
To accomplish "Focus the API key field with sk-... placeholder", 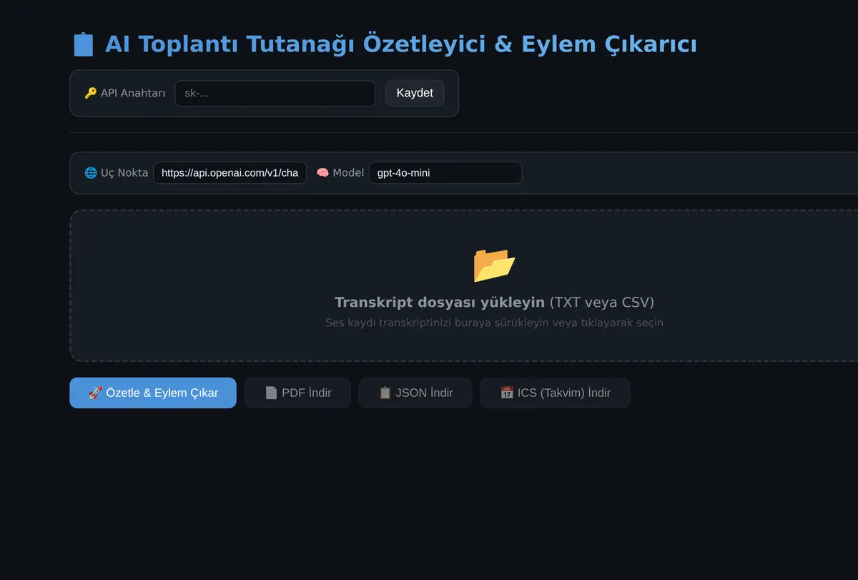I will (x=275, y=94).
